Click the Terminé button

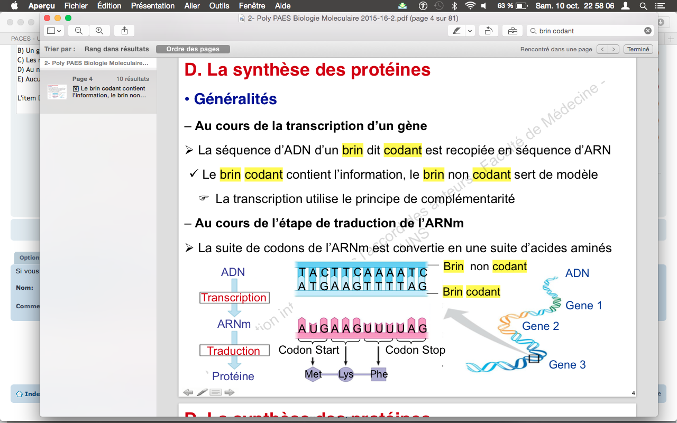tap(638, 49)
